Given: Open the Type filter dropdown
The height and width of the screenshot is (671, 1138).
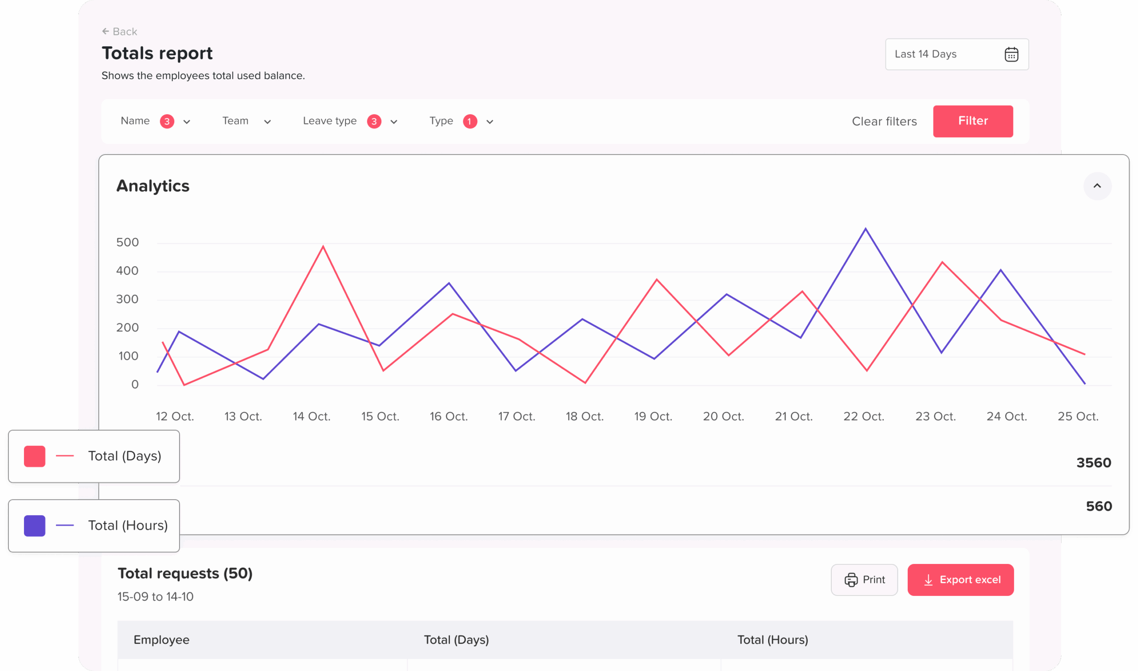Looking at the screenshot, I should (x=489, y=122).
